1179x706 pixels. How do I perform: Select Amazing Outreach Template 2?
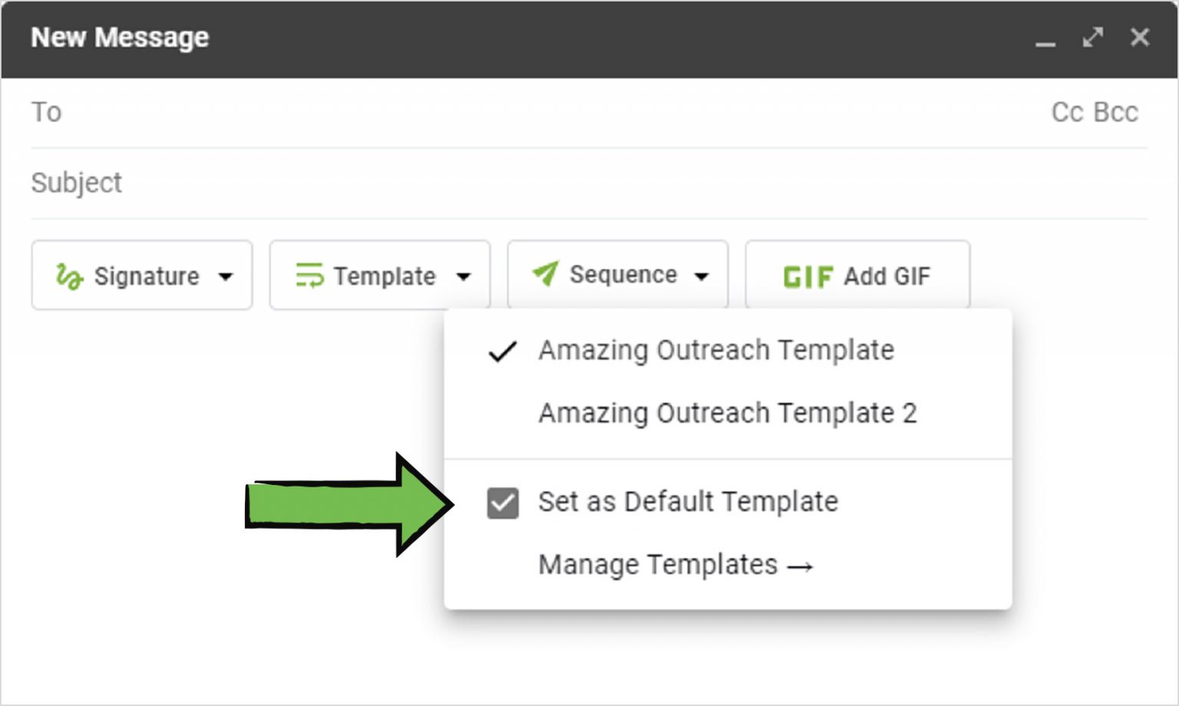728,414
